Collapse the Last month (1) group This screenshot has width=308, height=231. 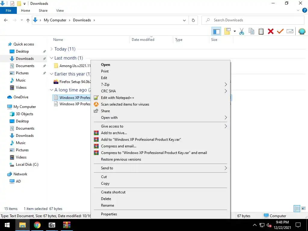(51, 58)
